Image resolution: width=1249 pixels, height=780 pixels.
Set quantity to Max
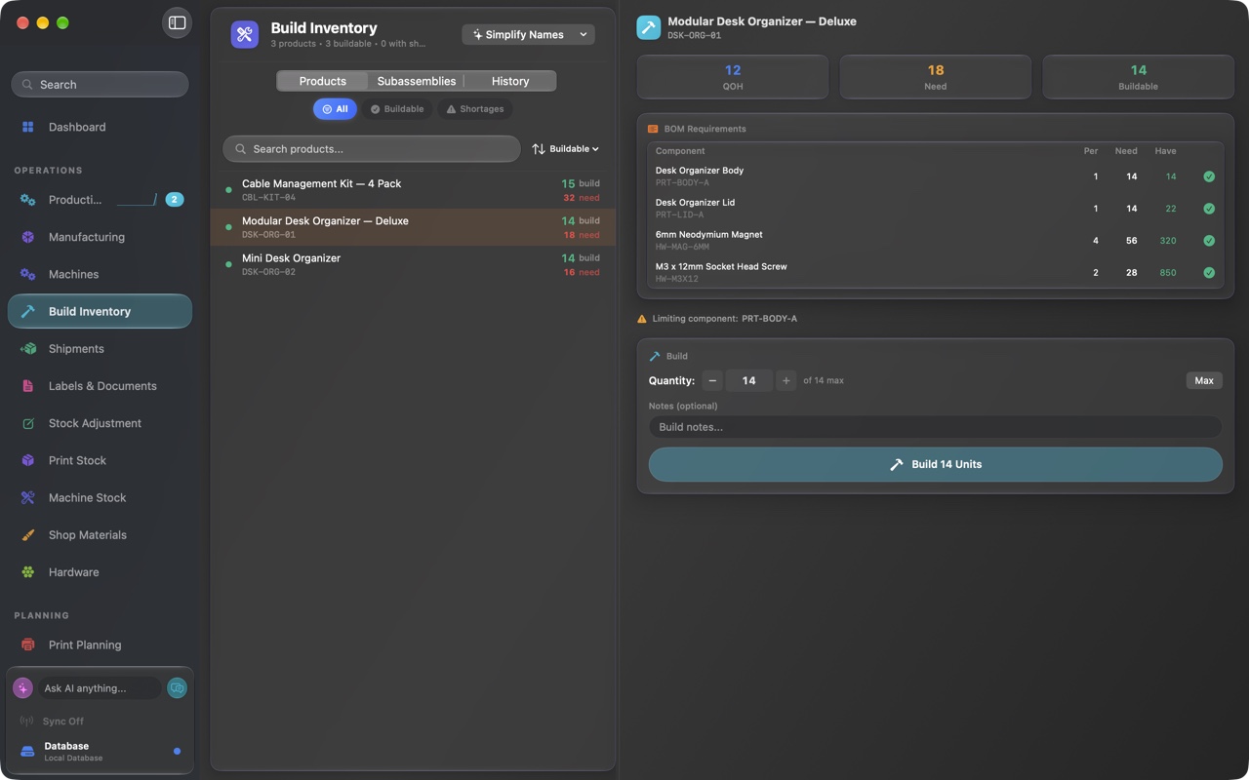(1204, 380)
